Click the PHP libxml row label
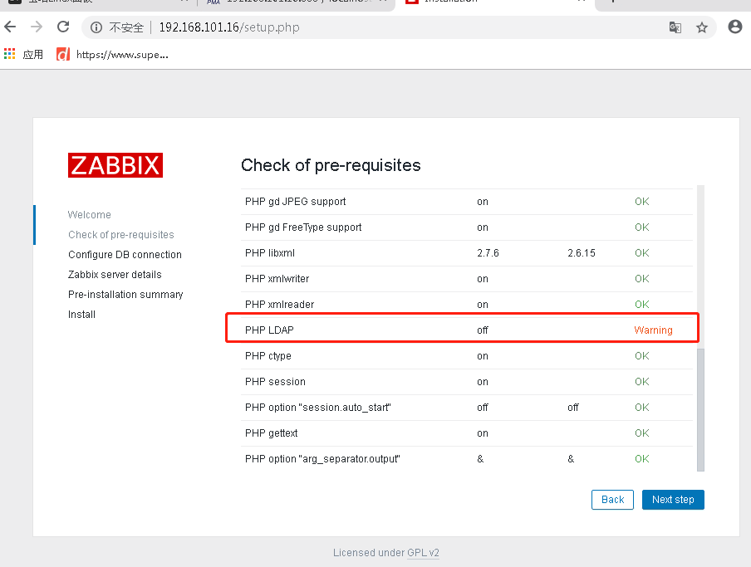Image resolution: width=751 pixels, height=567 pixels. click(270, 253)
